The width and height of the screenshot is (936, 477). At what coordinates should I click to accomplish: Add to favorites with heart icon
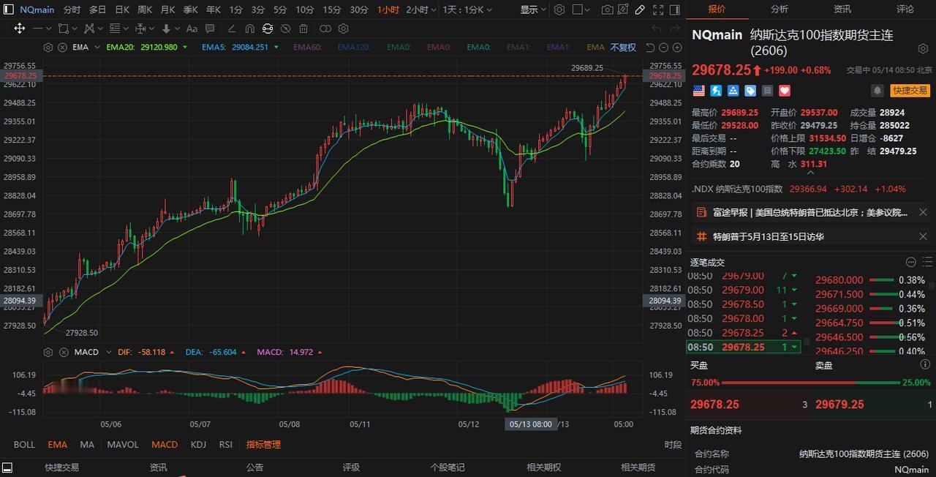785,91
